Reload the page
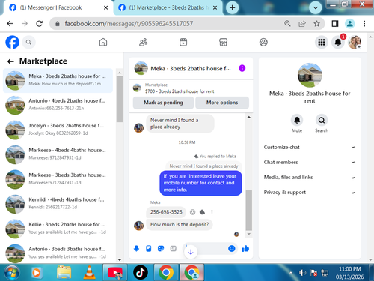The width and height of the screenshot is (374, 281). 39,24
